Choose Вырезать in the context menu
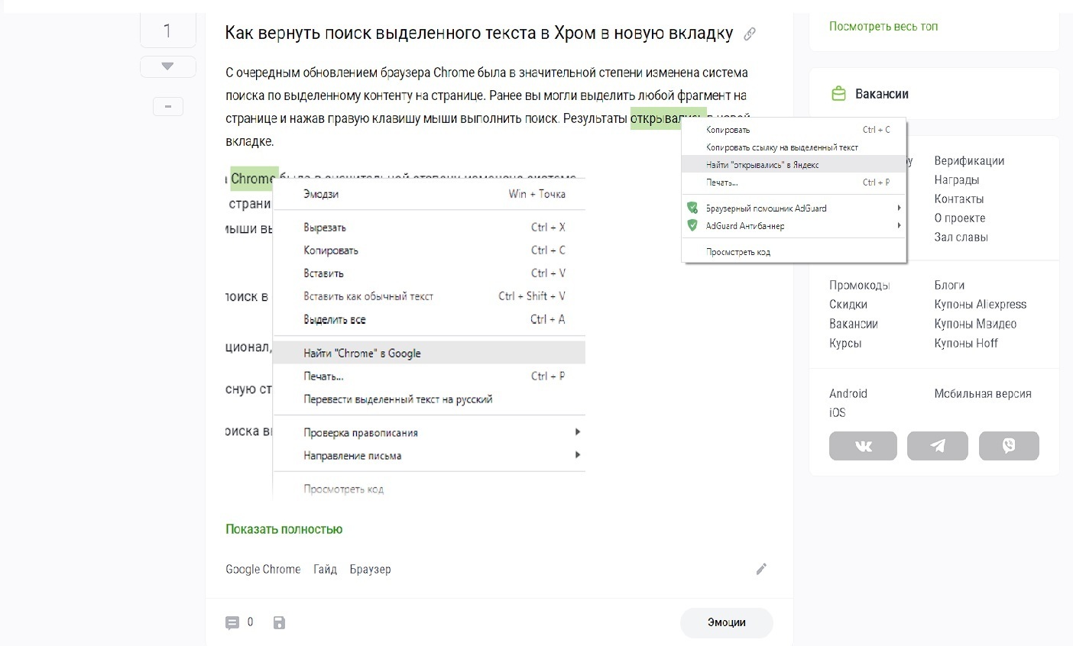1073x646 pixels. tap(430, 228)
